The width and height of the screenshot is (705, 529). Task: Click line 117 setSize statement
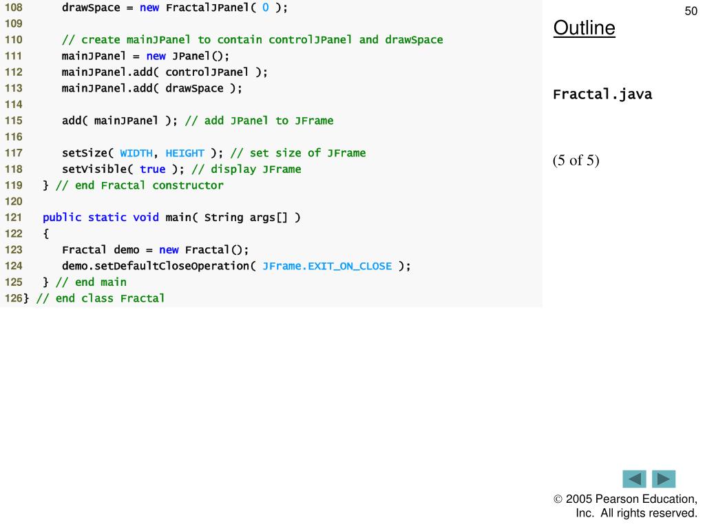tap(143, 153)
